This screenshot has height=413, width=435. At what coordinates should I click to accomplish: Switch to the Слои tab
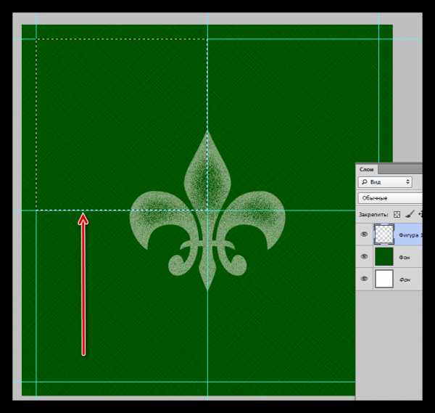coord(368,168)
